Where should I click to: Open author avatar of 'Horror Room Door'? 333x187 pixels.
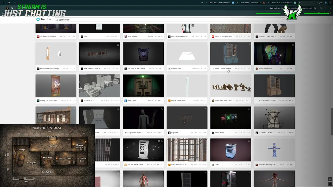pyautogui.click(x=169, y=101)
